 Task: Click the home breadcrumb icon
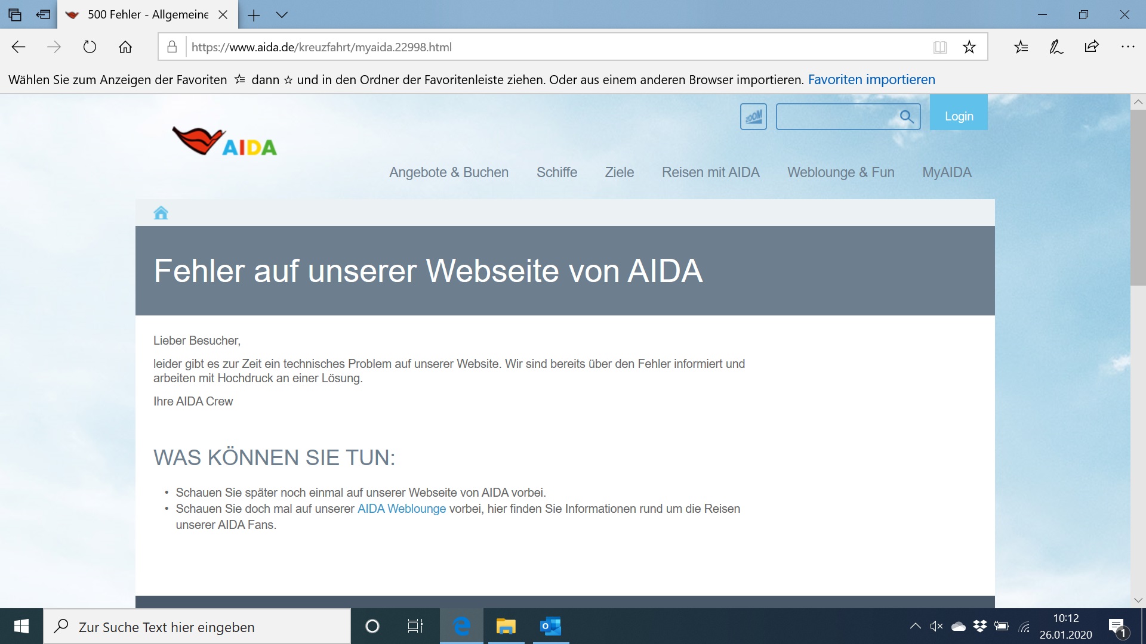(x=161, y=213)
